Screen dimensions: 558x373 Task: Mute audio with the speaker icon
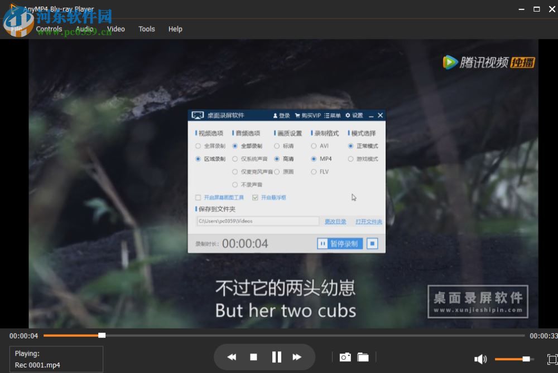click(x=480, y=359)
